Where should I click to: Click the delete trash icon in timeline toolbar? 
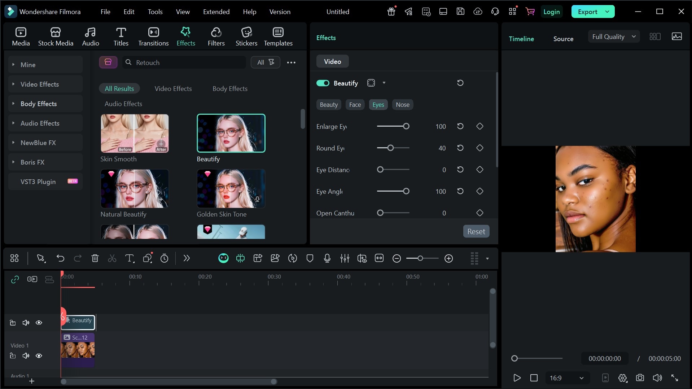[95, 258]
